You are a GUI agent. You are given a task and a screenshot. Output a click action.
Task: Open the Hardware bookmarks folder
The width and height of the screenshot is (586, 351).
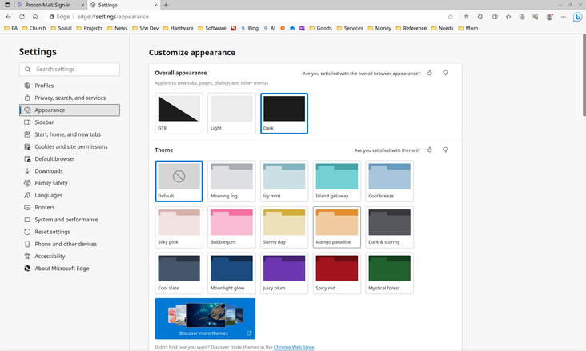(x=179, y=28)
